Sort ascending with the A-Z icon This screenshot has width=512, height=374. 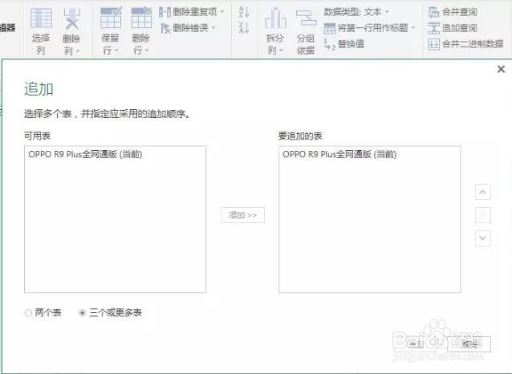[x=244, y=12]
